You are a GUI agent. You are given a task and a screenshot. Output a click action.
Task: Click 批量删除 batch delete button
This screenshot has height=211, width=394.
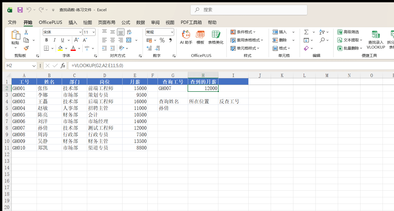(x=350, y=48)
